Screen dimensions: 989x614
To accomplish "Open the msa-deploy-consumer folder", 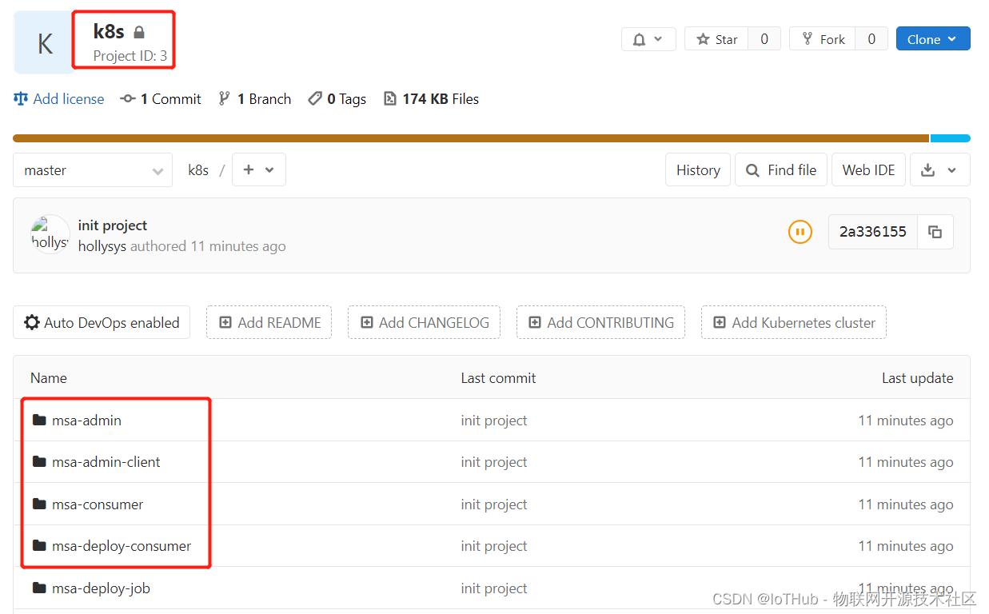I will (x=122, y=546).
